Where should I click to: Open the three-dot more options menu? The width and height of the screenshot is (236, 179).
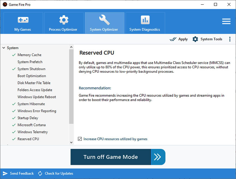tap(230, 39)
